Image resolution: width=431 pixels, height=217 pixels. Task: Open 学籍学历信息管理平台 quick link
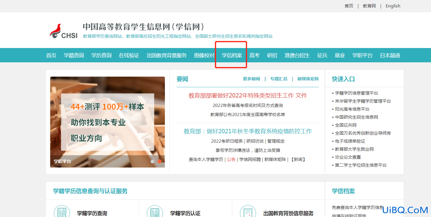coord(356,93)
